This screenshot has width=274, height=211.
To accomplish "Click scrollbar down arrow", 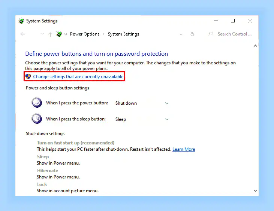I will pyautogui.click(x=255, y=191).
